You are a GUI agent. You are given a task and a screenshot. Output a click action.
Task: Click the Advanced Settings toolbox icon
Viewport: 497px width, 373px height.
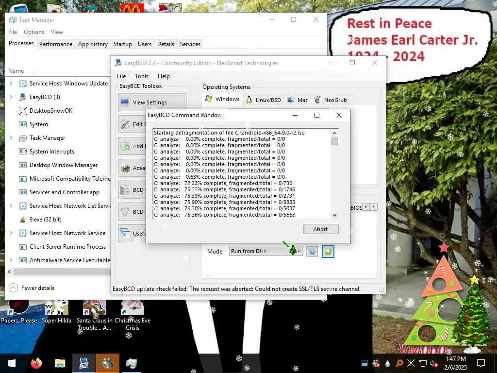pos(125,168)
